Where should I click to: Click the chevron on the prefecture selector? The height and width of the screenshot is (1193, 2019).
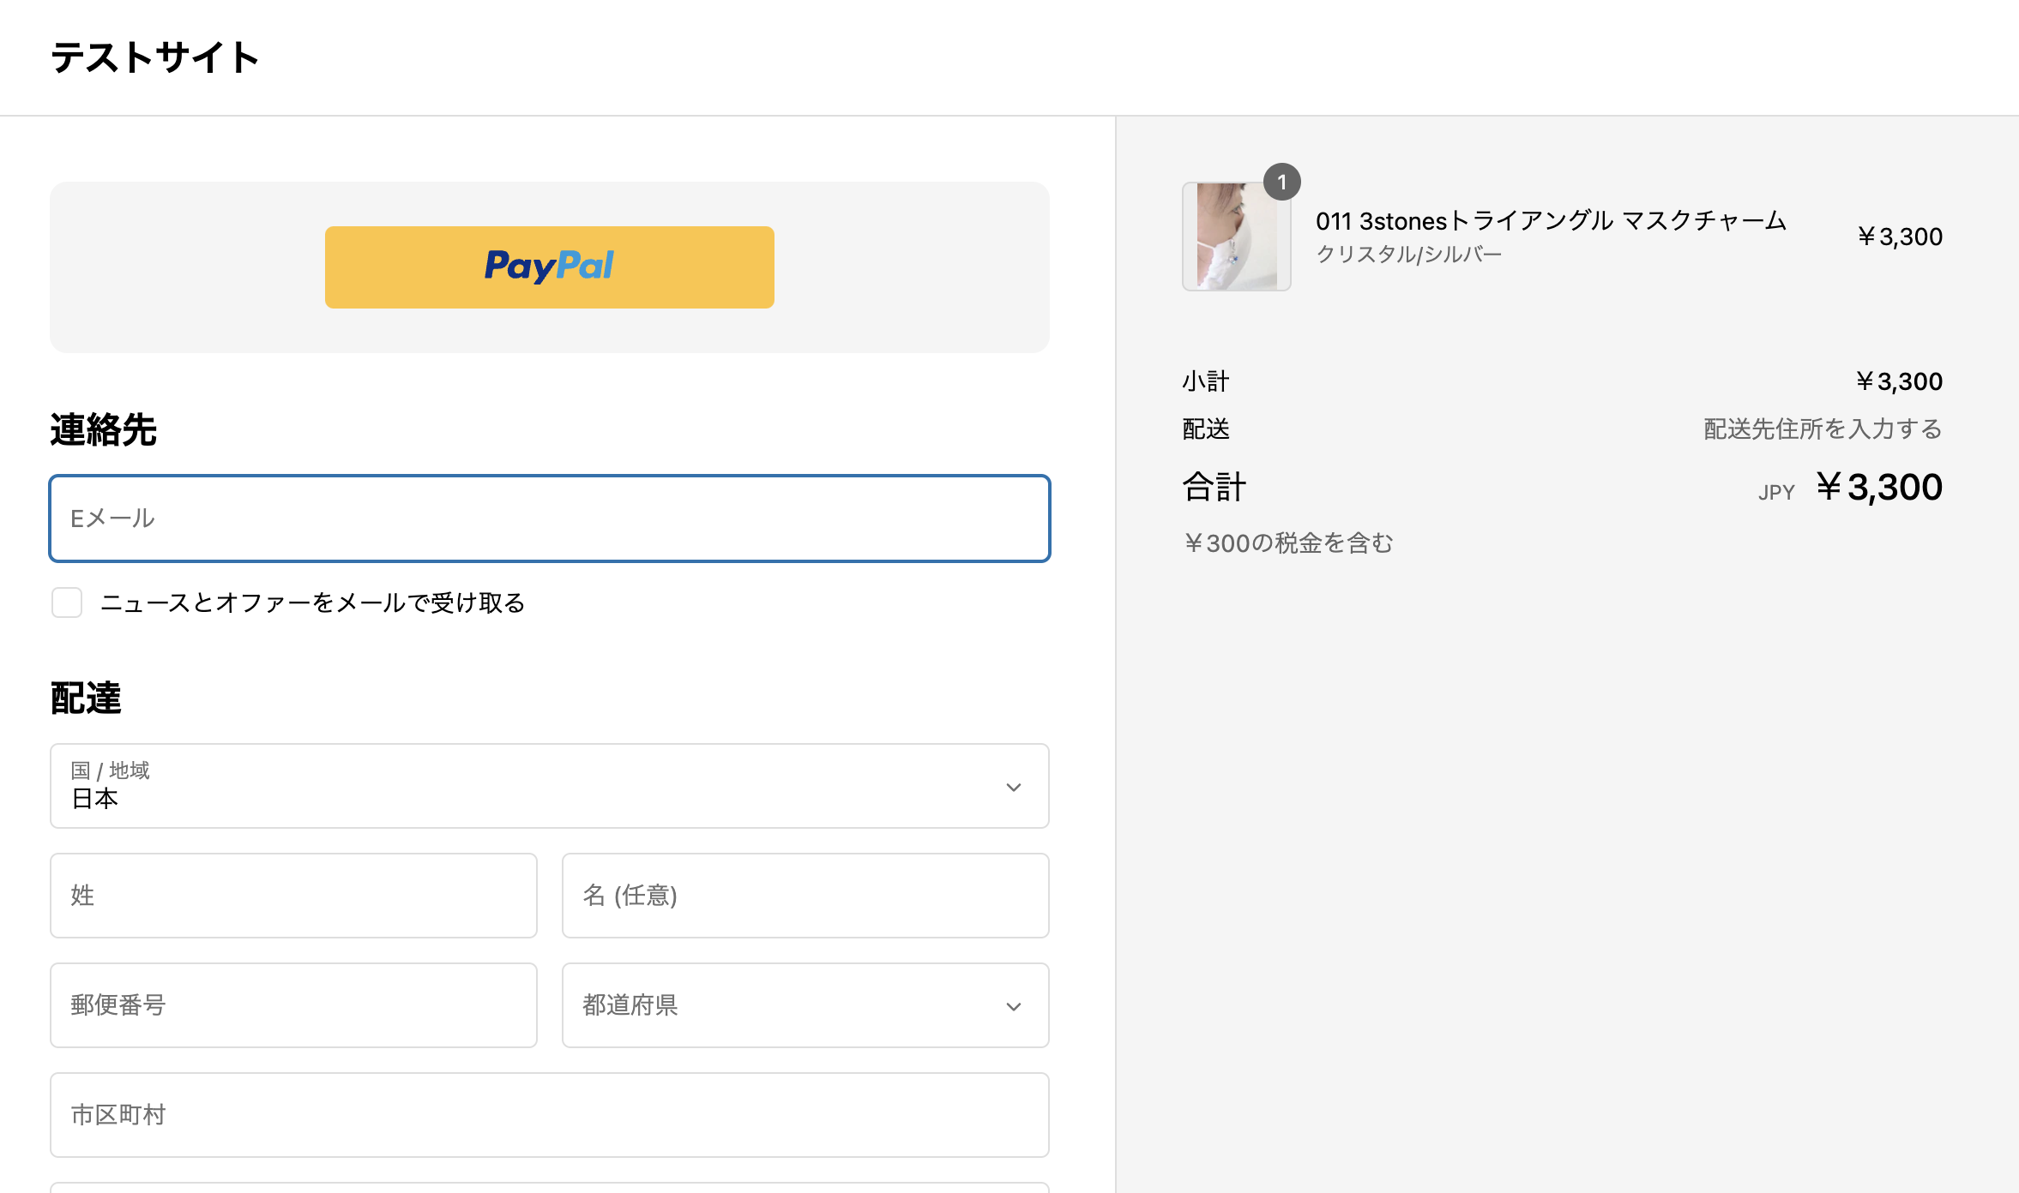pyautogui.click(x=1015, y=1005)
